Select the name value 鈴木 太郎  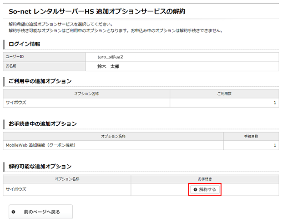(x=108, y=66)
